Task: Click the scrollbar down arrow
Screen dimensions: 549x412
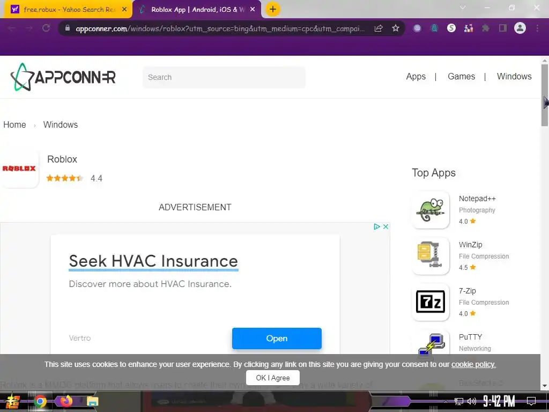Action: point(545,386)
